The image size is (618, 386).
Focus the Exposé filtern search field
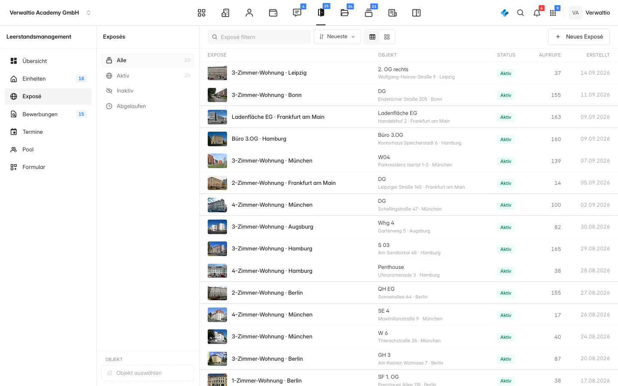[259, 37]
